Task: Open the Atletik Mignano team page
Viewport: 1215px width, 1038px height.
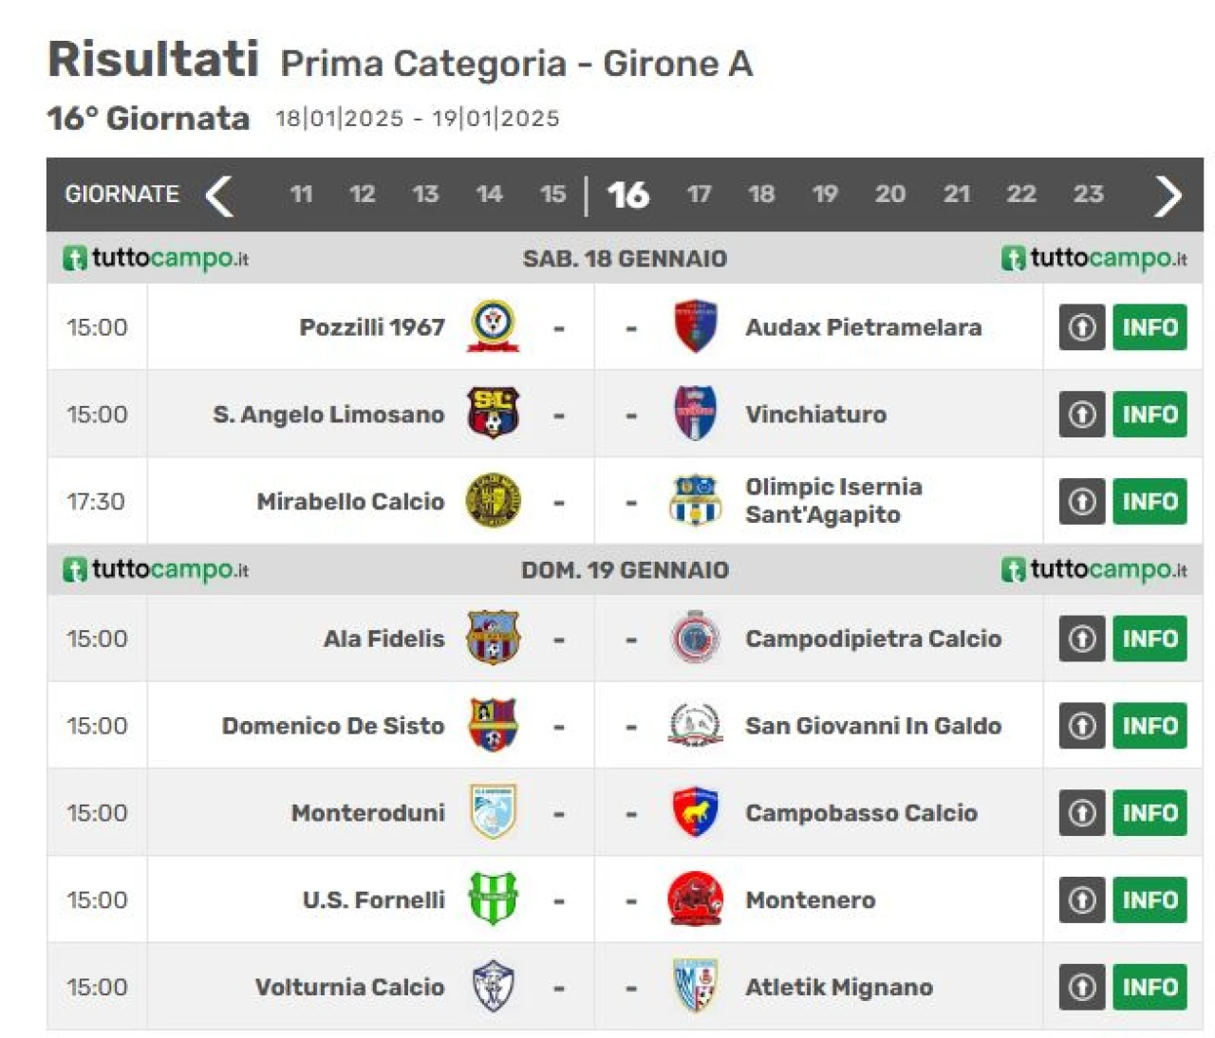Action: (x=839, y=988)
